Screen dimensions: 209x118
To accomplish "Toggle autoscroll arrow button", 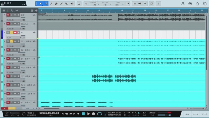I will click(139, 4).
